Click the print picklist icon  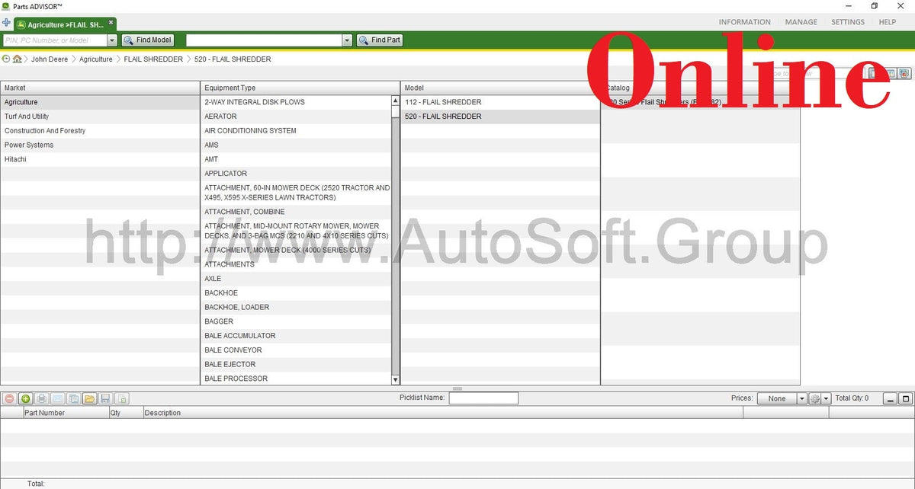40,398
